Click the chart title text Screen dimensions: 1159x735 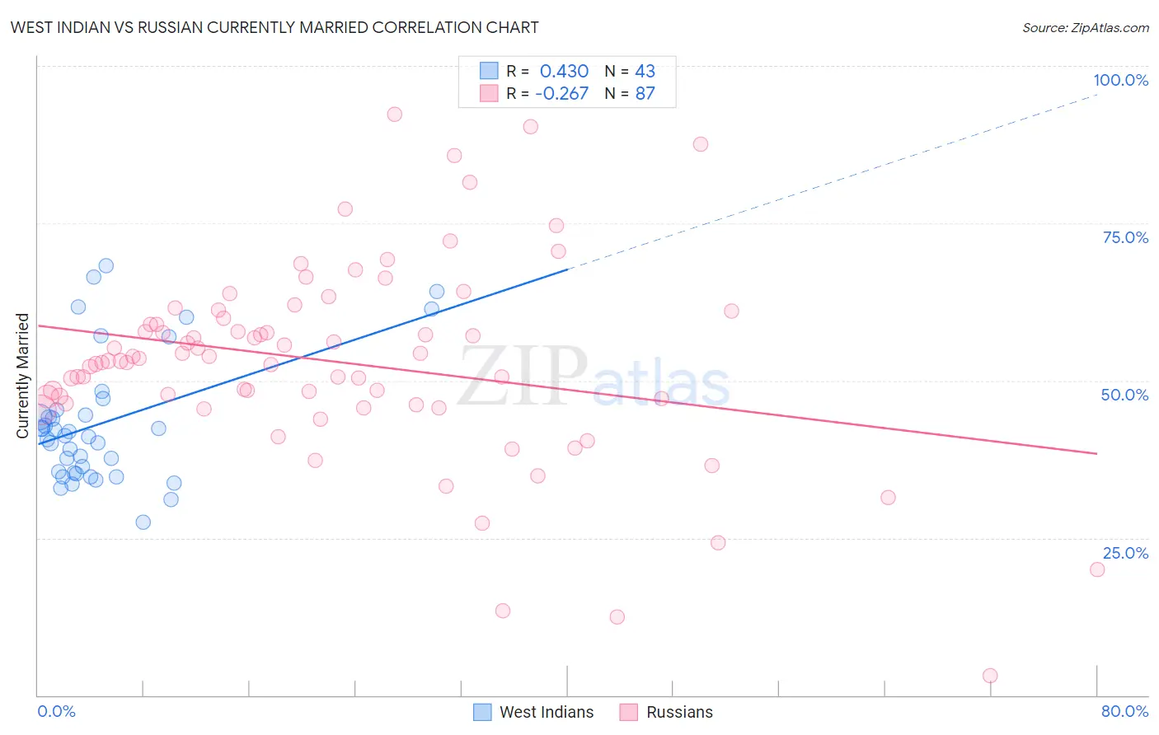pos(274,27)
